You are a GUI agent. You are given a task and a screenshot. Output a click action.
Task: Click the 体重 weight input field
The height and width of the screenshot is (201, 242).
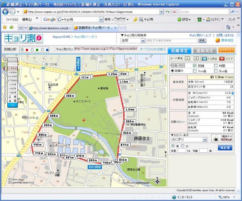click(181, 151)
